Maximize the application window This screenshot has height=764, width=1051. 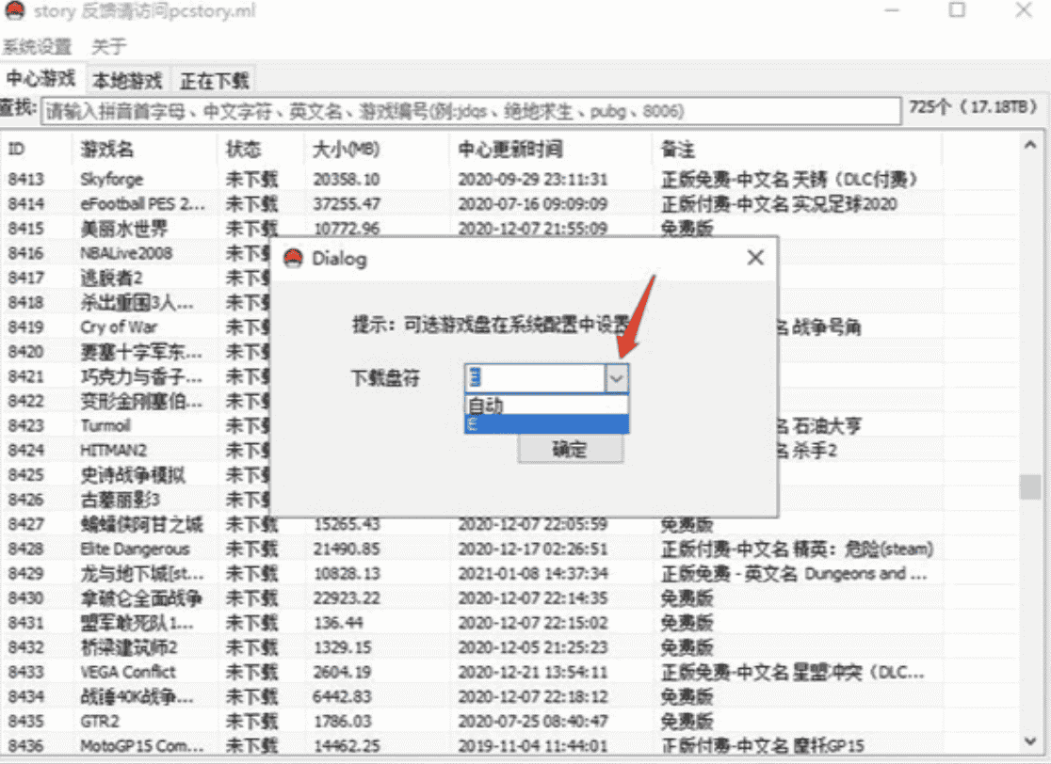[x=957, y=11]
